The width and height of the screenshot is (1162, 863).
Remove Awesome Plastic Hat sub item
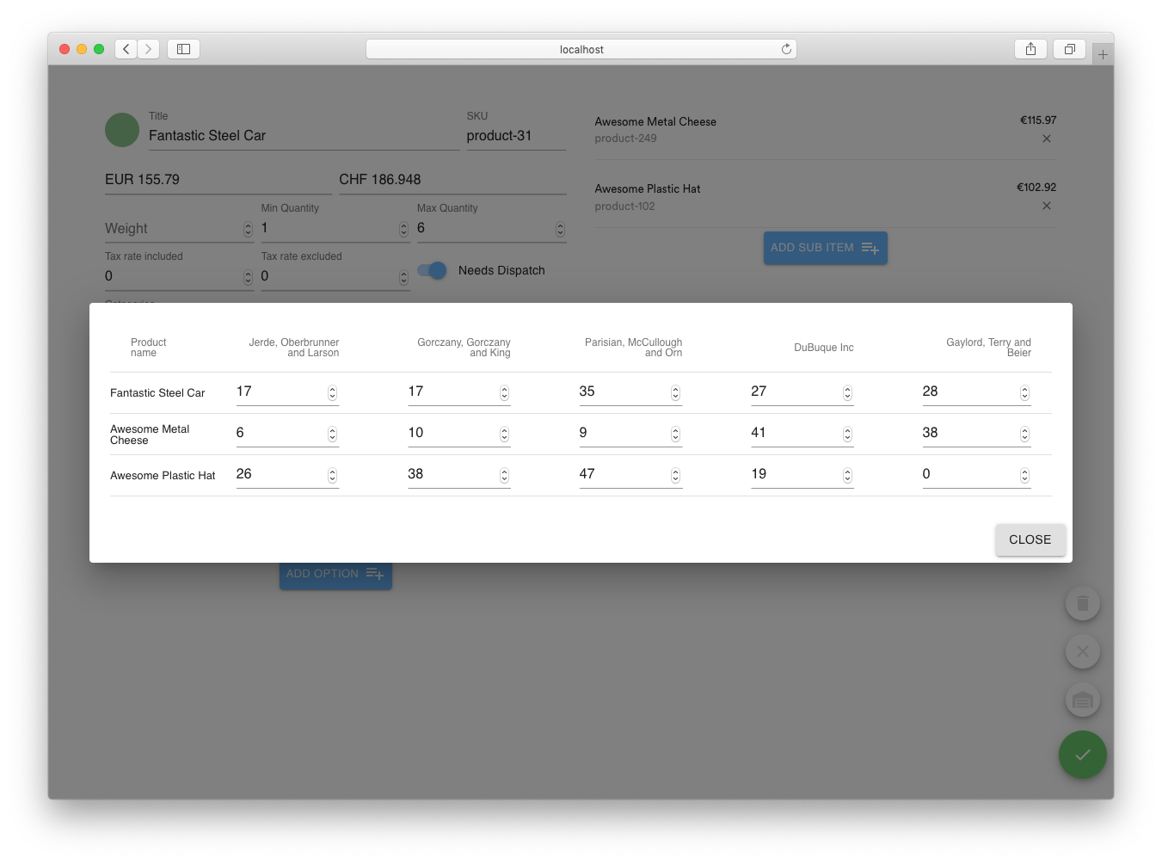click(1047, 206)
